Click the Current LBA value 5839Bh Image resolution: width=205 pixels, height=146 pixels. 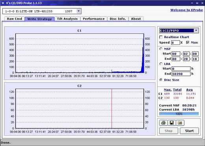click(x=188, y=109)
